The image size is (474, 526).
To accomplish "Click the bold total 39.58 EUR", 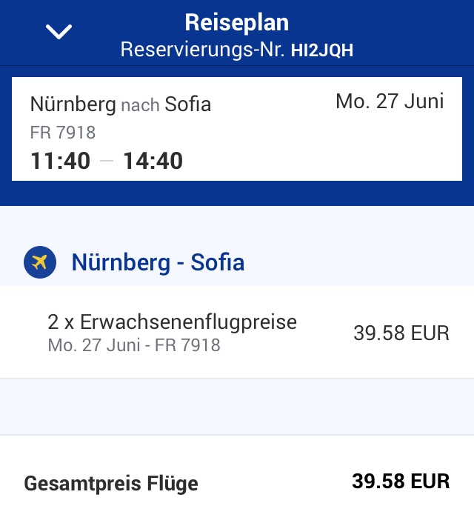I will point(401,481).
